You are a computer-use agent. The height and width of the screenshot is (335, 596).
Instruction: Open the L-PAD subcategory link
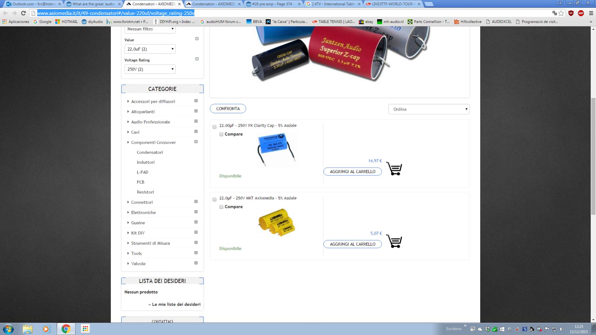click(x=143, y=172)
